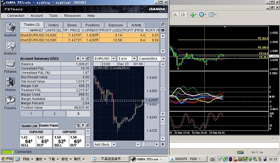
Task: Open the Buy/Sell order tool
Action: 10,30
